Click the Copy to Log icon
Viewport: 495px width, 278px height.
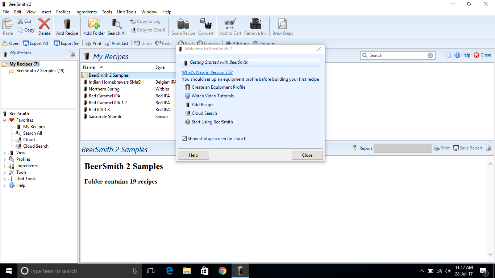coord(133,21)
